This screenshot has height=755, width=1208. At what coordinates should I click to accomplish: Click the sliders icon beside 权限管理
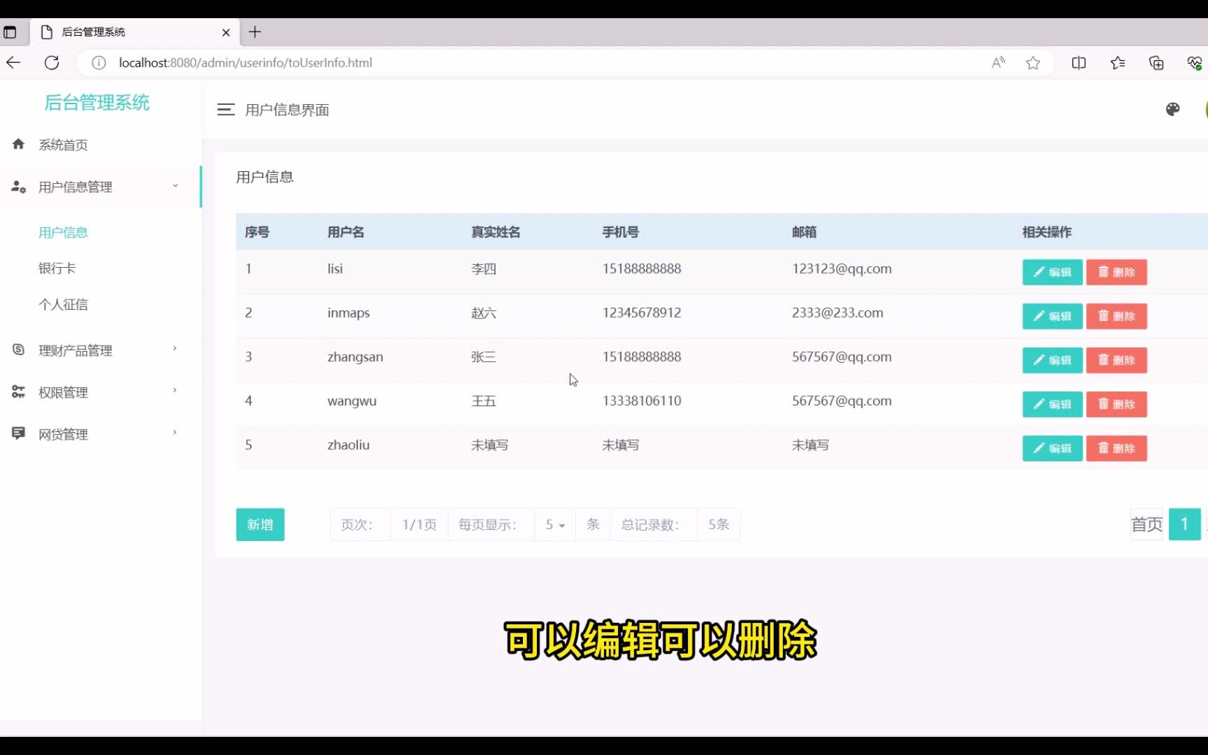pos(19,391)
